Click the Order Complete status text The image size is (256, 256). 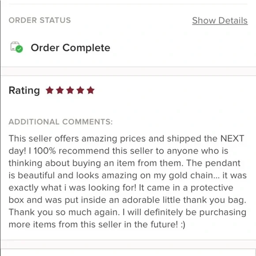click(x=70, y=48)
